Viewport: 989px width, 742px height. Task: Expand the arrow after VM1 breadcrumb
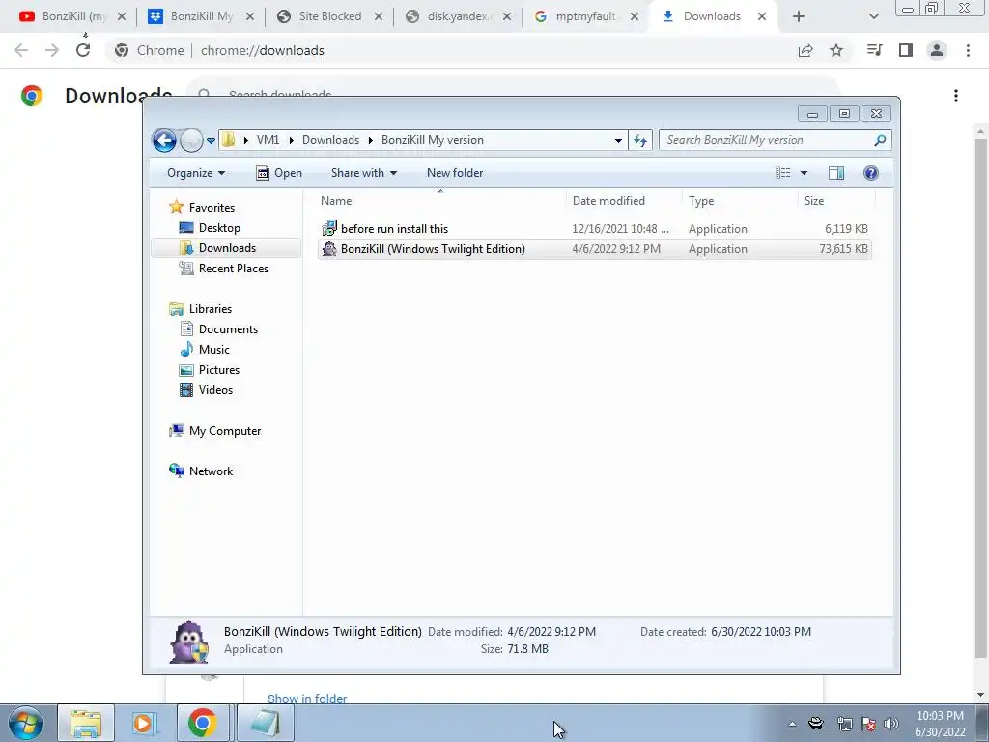292,140
